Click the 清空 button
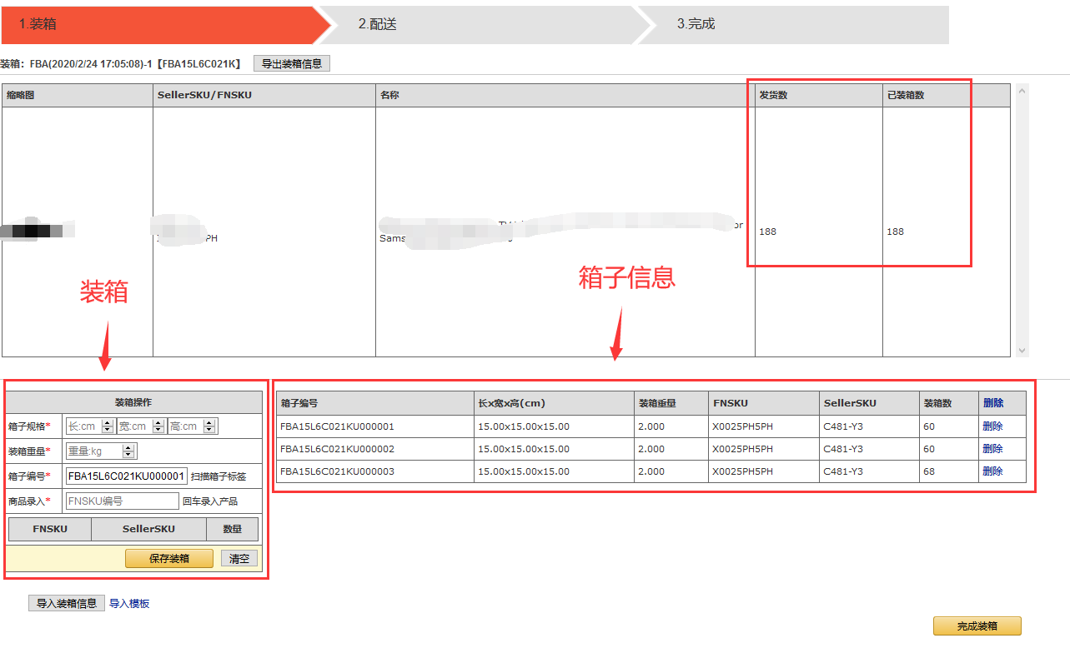This screenshot has height=648, width=1070. (239, 558)
